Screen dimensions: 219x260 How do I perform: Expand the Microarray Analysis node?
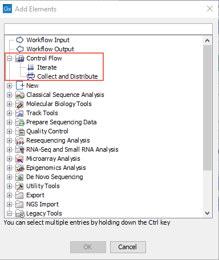9,159
